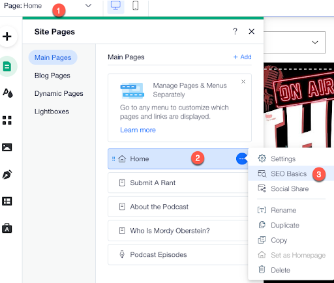Open the Learn more link

point(138,130)
